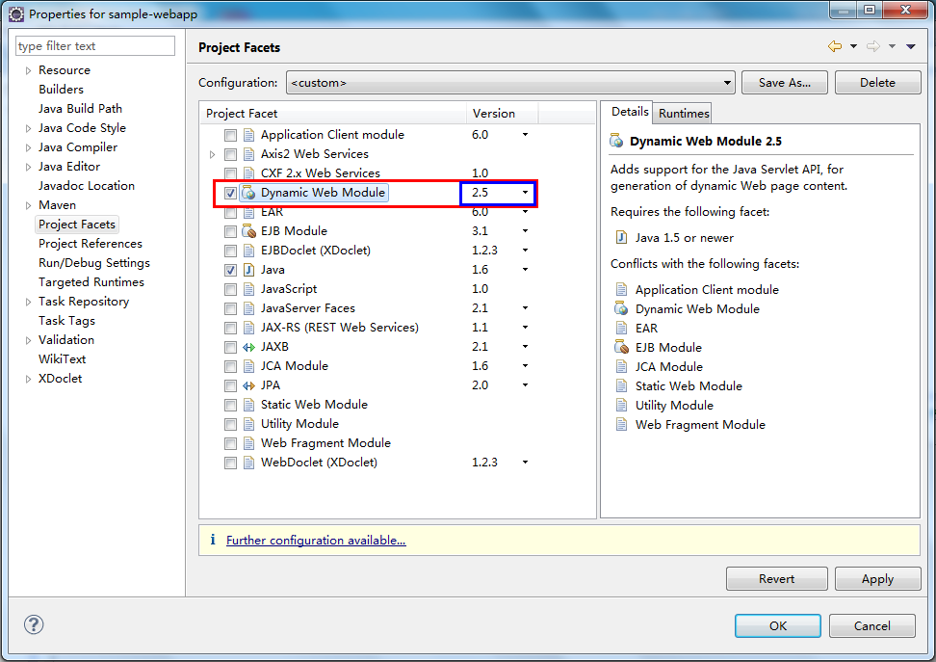This screenshot has height=662, width=936.
Task: Click the Java 1.5 or newer requirement icon
Action: click(x=621, y=238)
